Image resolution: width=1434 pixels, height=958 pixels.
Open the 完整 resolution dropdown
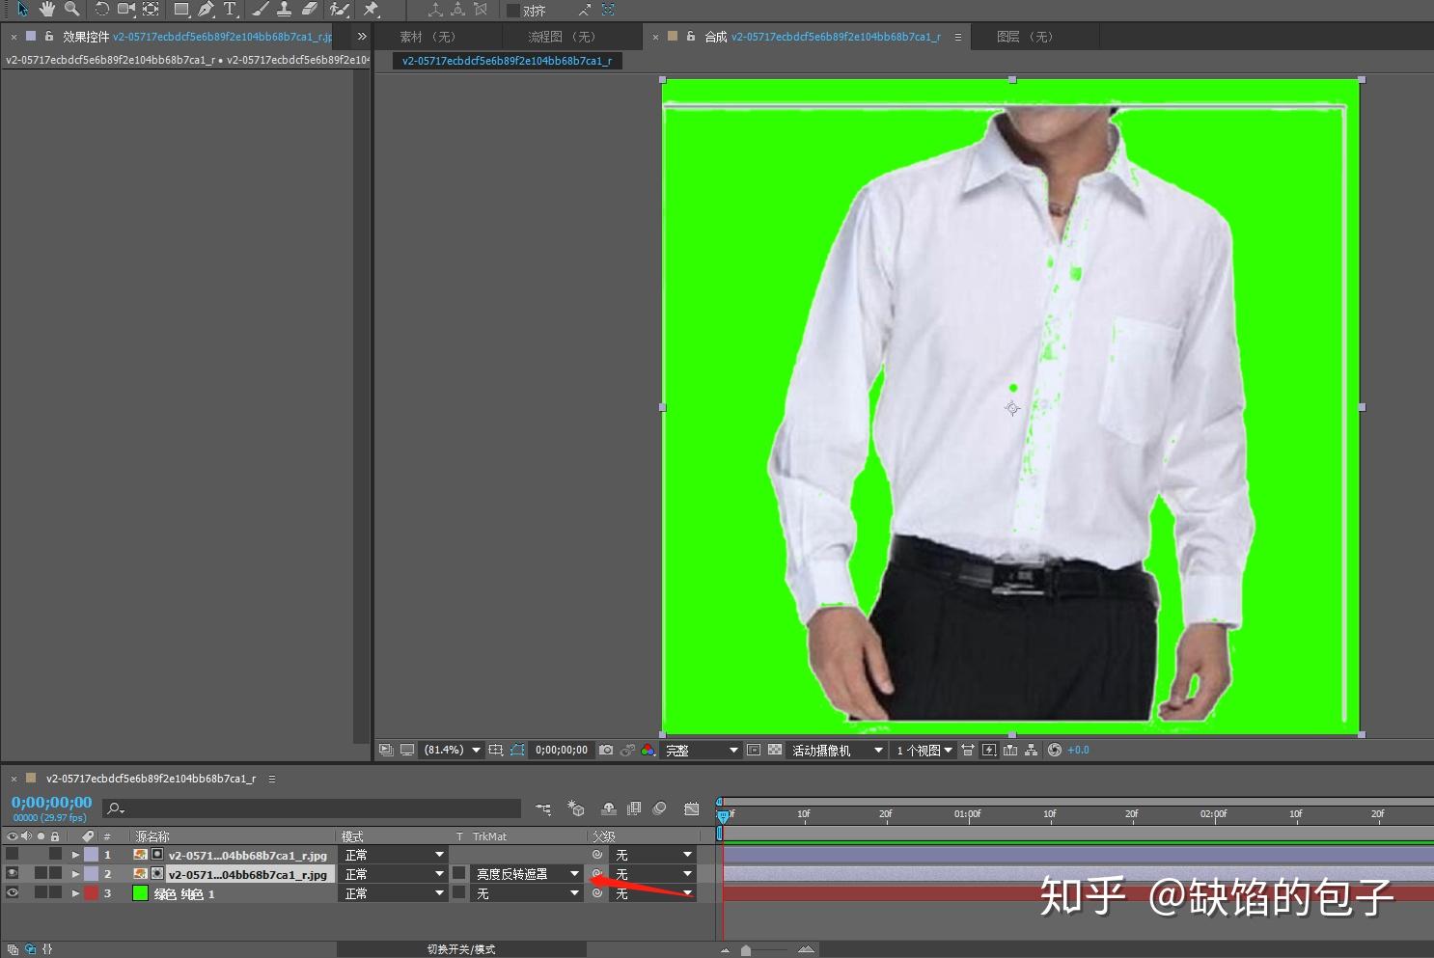point(701,750)
